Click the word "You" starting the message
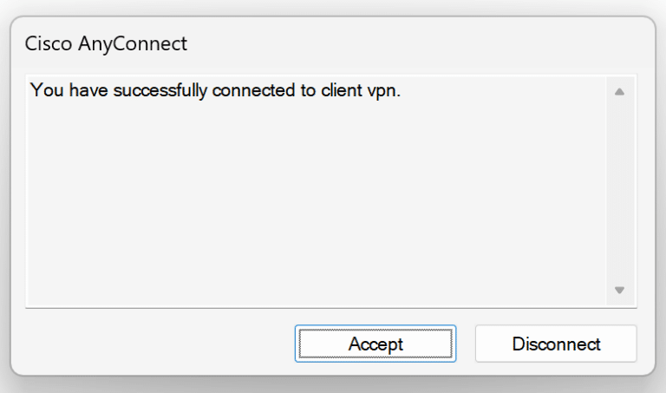 point(43,90)
